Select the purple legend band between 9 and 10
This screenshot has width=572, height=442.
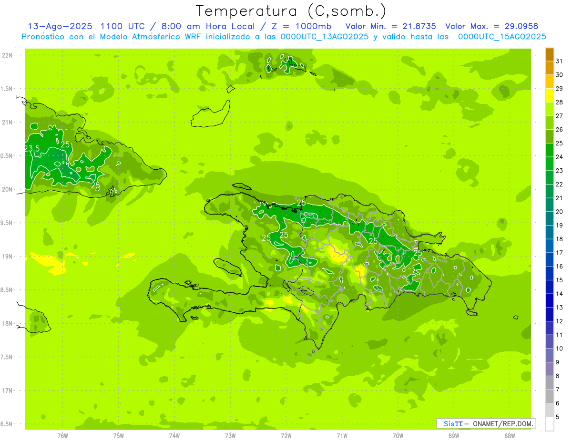pyautogui.click(x=550, y=355)
